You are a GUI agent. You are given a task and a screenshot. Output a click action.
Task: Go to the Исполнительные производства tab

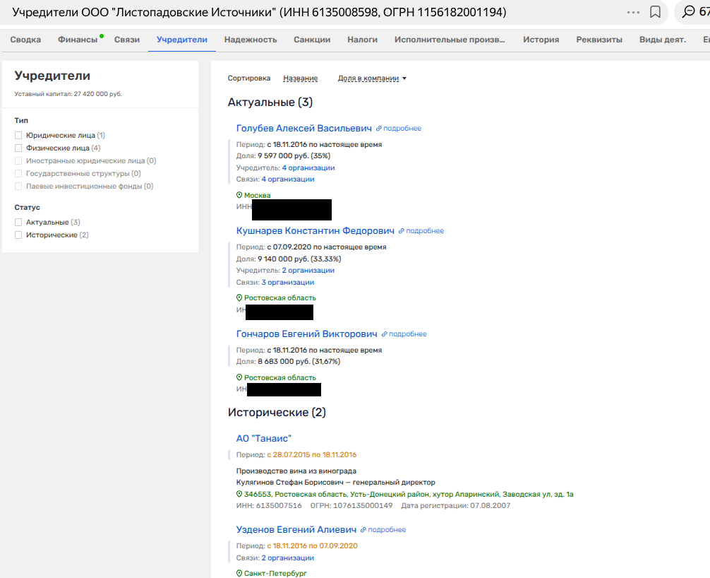450,40
